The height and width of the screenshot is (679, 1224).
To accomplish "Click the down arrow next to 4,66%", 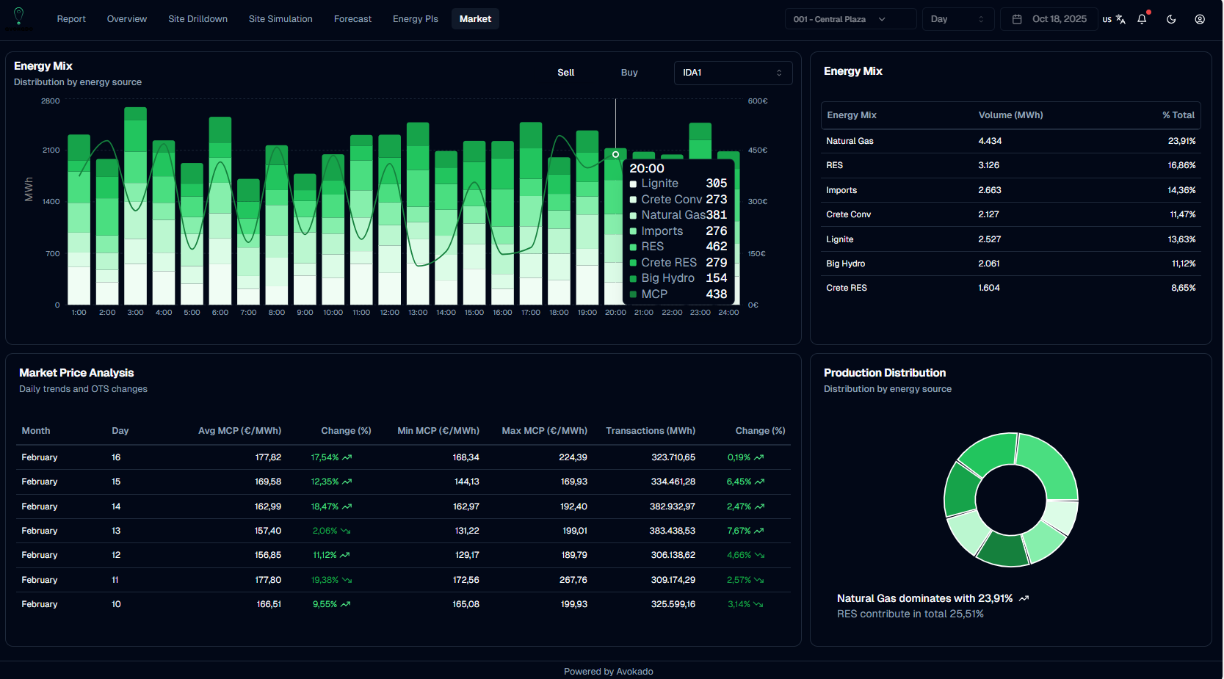I will 759,555.
